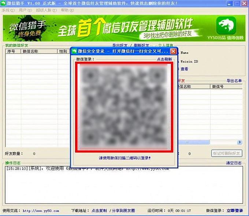Open the 超级人脉(E) menu

pyautogui.click(x=46, y=10)
